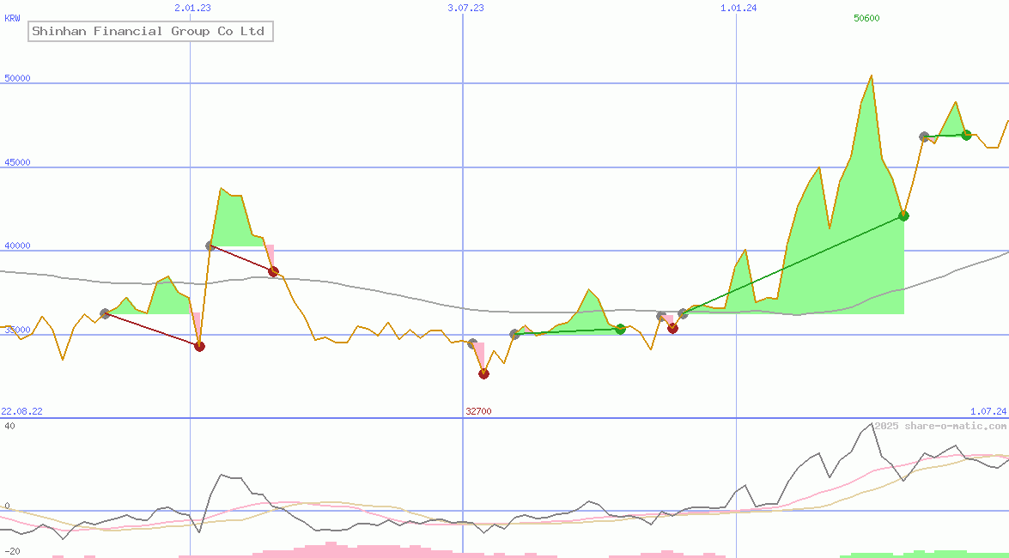Click the indicator axis value -20

point(11,552)
